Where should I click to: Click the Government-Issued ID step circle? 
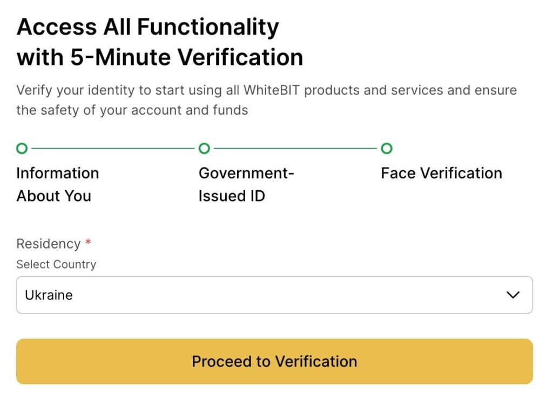(x=204, y=148)
